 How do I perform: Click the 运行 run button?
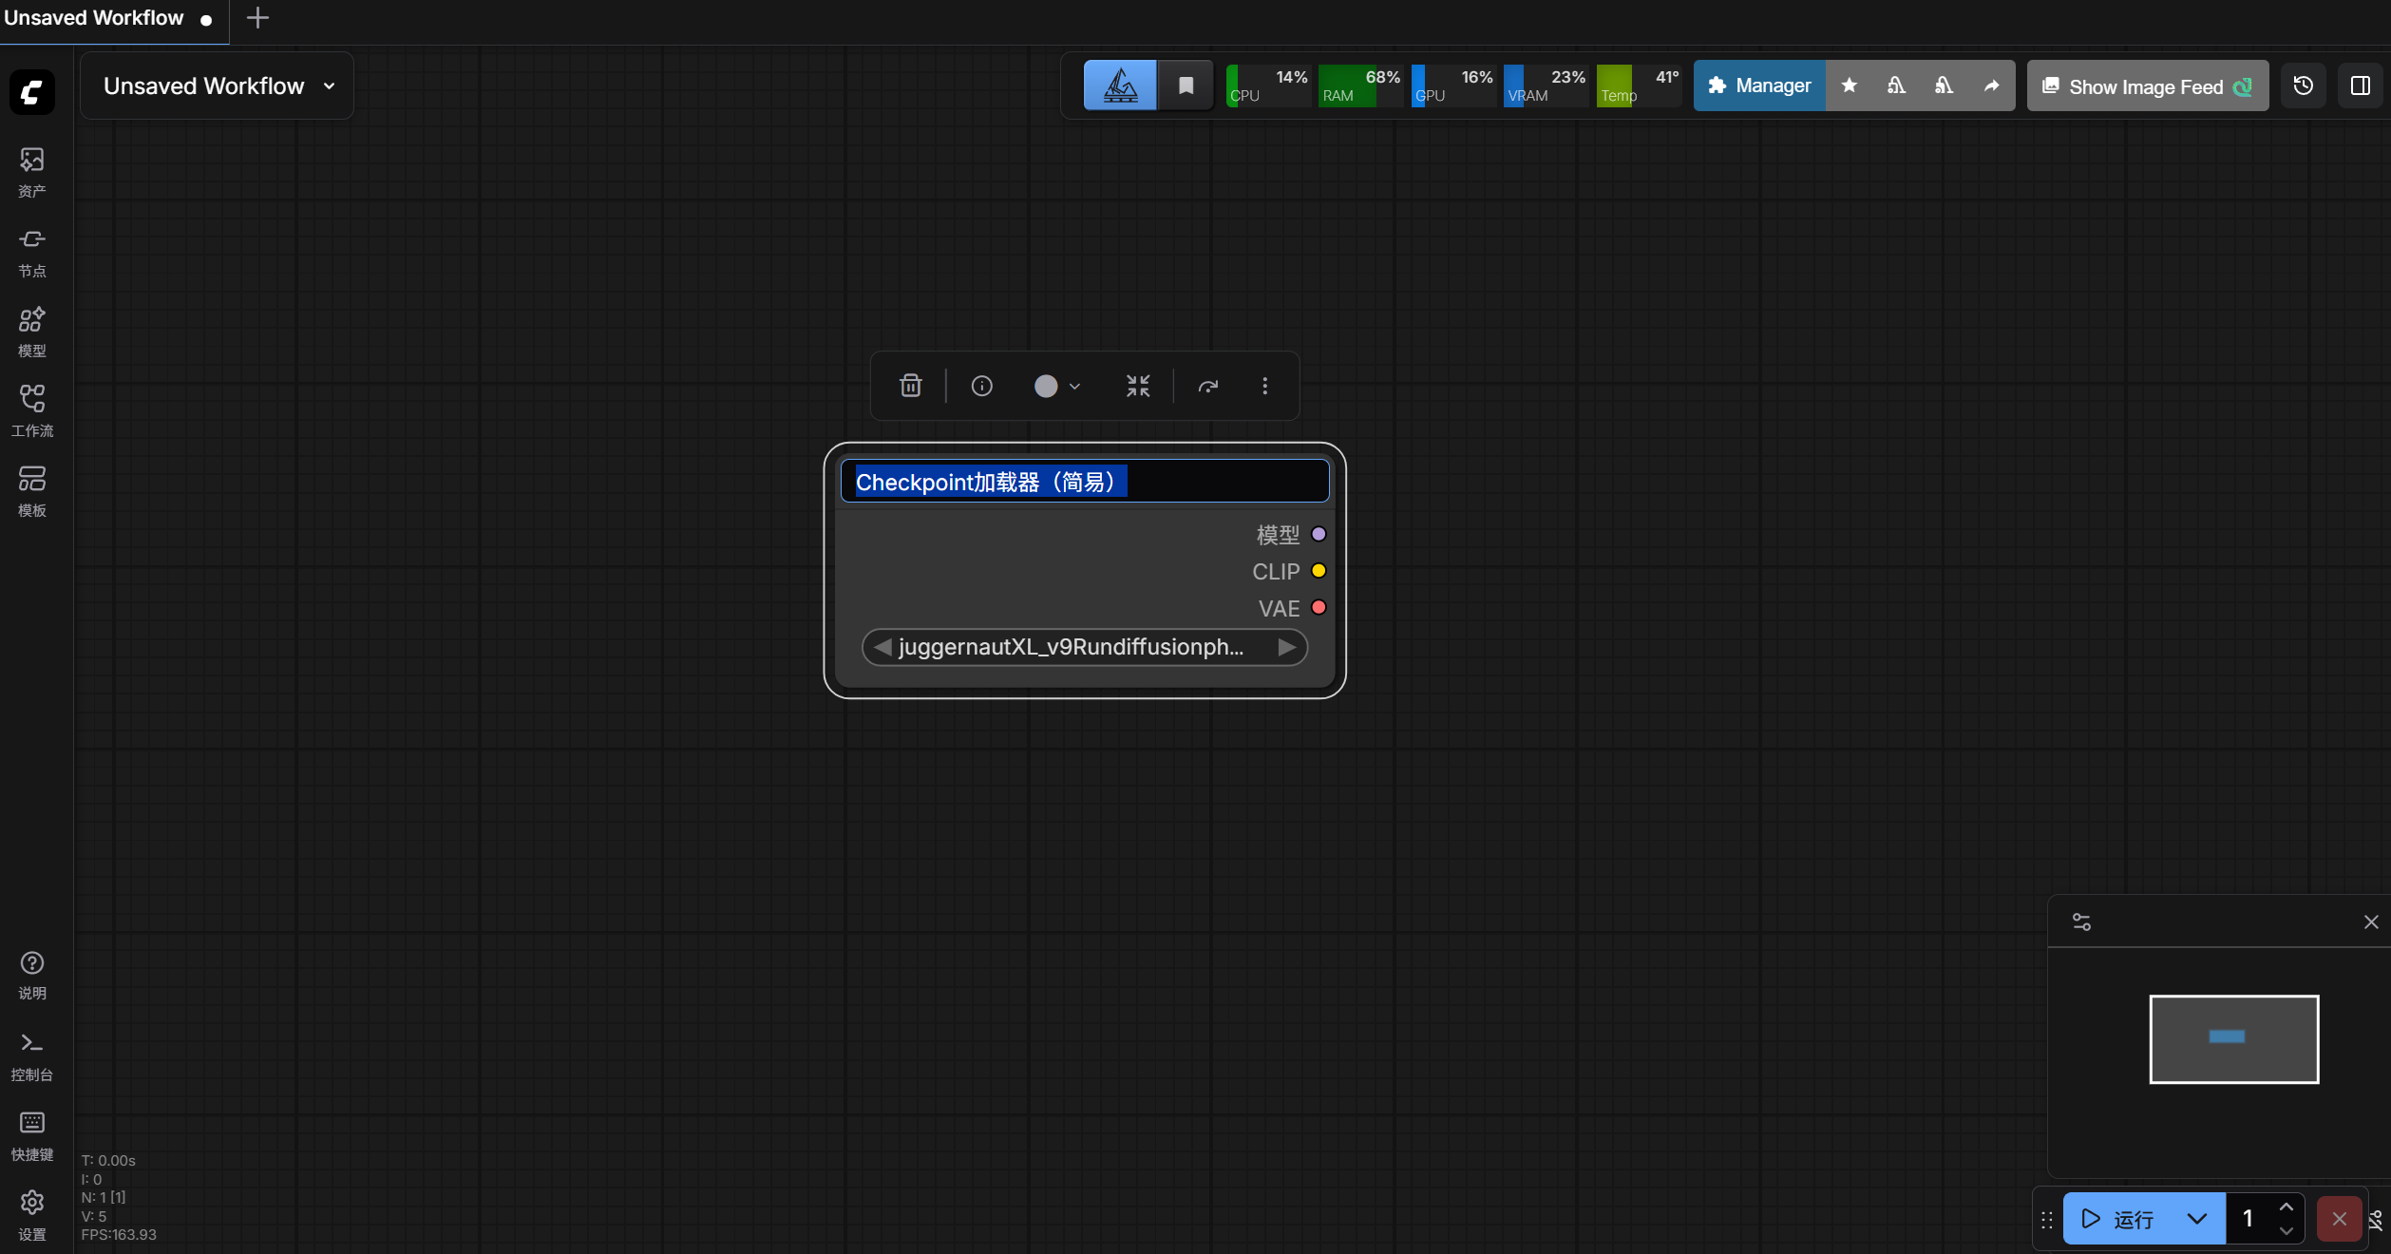click(x=2119, y=1219)
